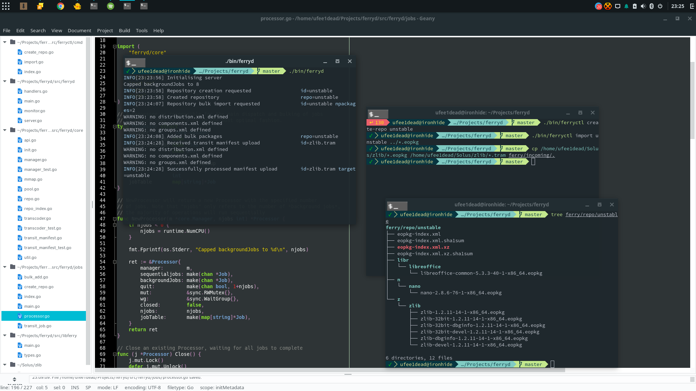Screen dimensions: 696x391
Task: Open the tray icon with red 20 badge
Action: pos(598,6)
